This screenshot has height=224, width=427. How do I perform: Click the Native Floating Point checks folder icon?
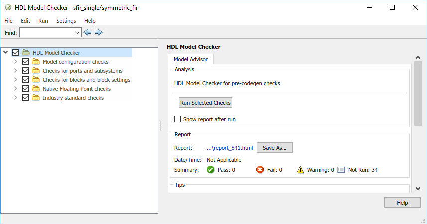pyautogui.click(x=36, y=89)
